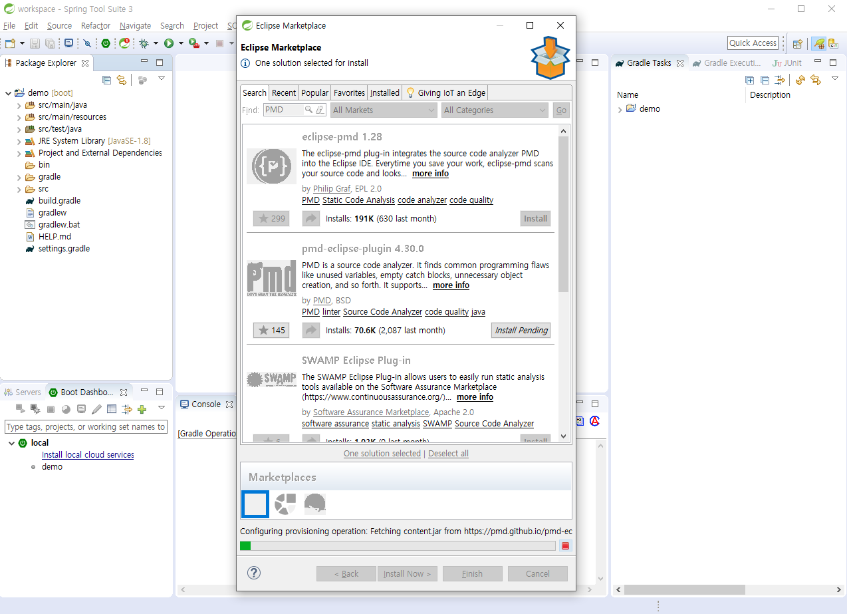The image size is (847, 614).
Task: Click the Run External Tools icon
Action: tap(193, 43)
